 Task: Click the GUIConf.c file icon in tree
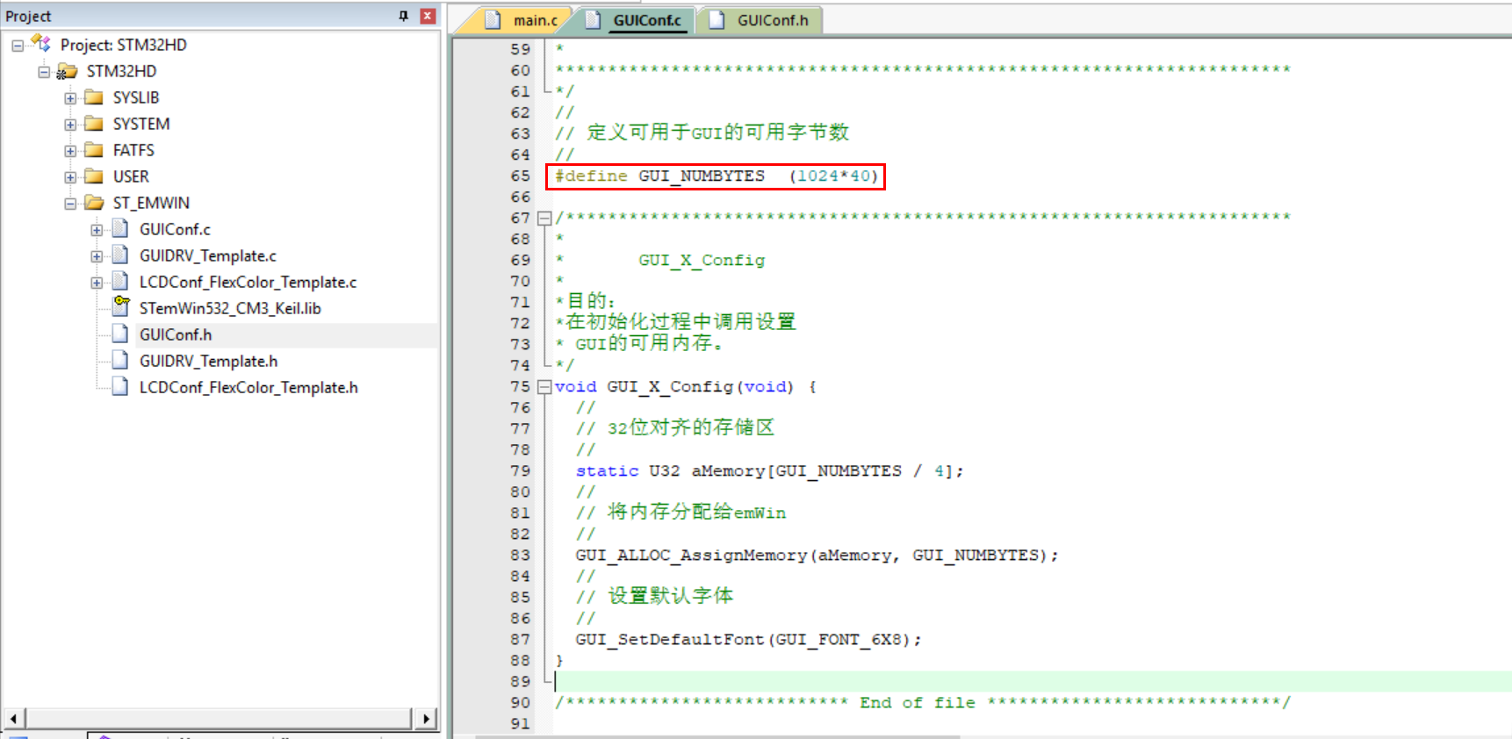pyautogui.click(x=120, y=229)
